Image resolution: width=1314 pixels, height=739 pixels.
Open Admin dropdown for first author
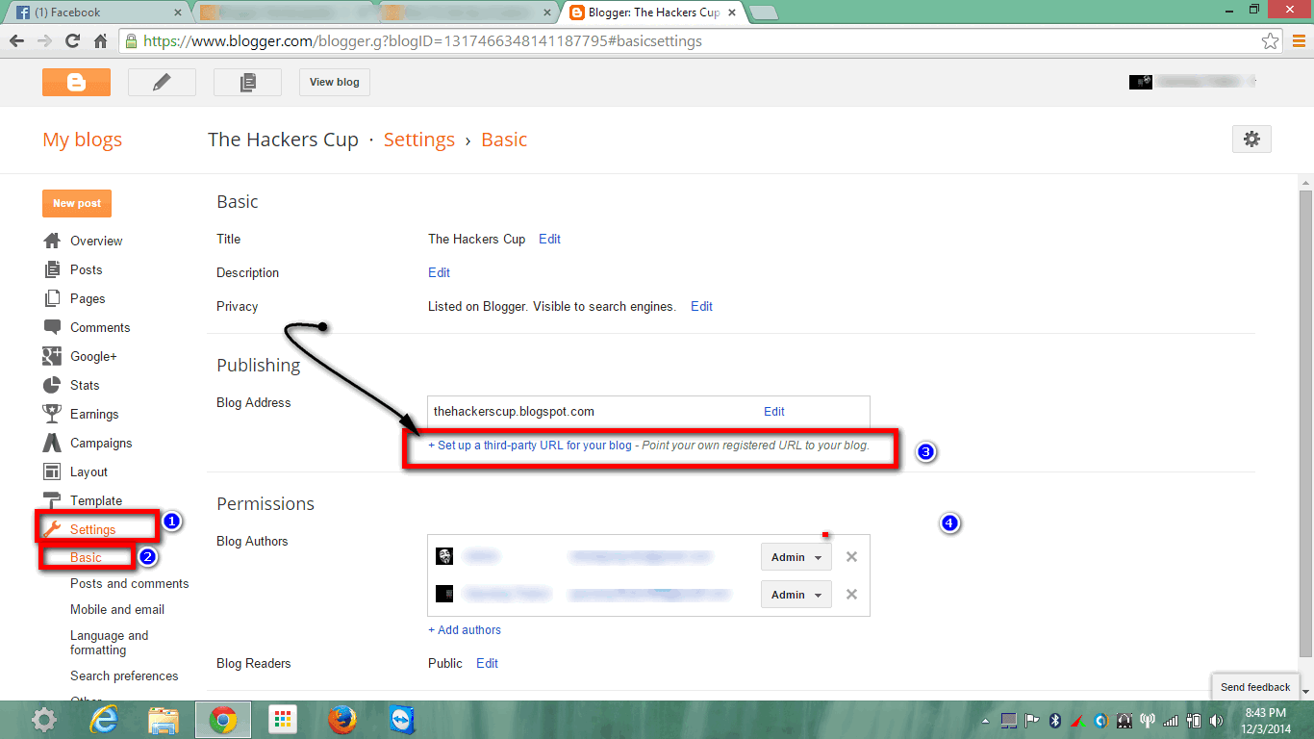point(796,557)
